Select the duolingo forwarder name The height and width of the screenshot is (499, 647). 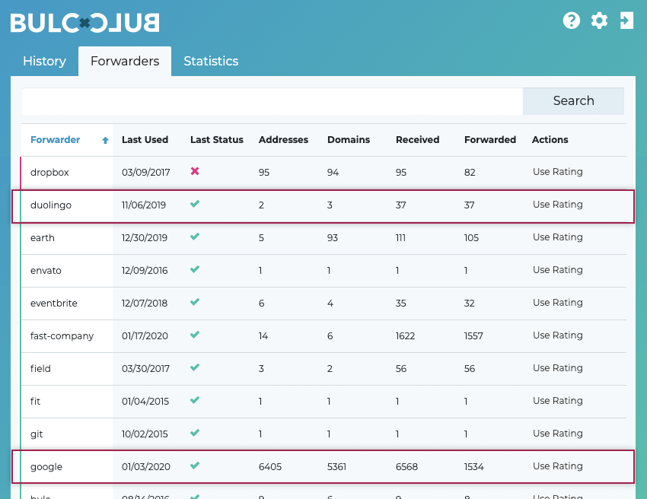click(x=51, y=205)
